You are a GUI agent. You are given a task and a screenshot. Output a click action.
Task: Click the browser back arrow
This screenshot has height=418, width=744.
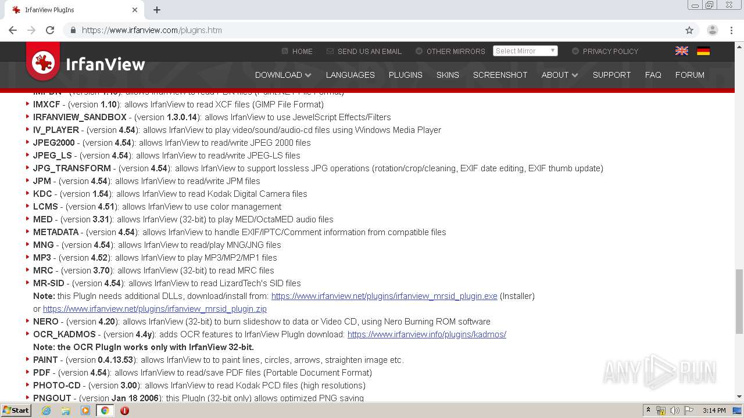(13, 30)
